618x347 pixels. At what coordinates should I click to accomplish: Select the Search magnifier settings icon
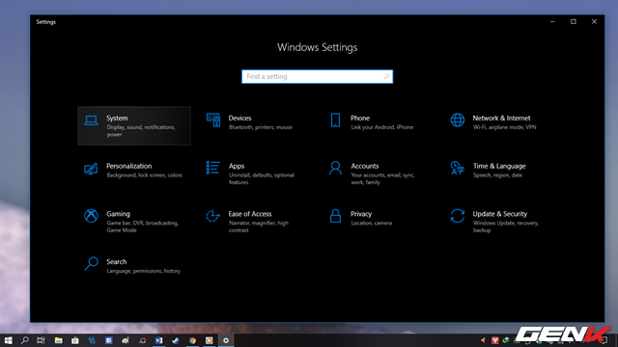click(91, 263)
